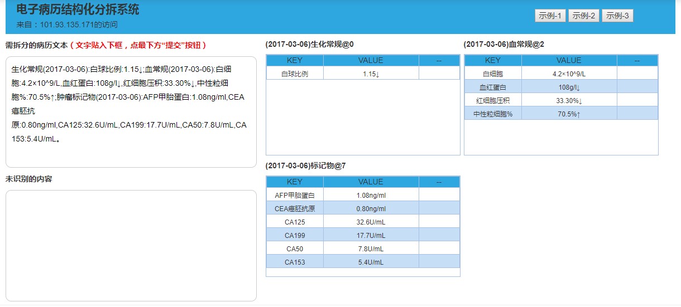
Task: Click the 血红蛋白 row key cell
Action: 492,87
